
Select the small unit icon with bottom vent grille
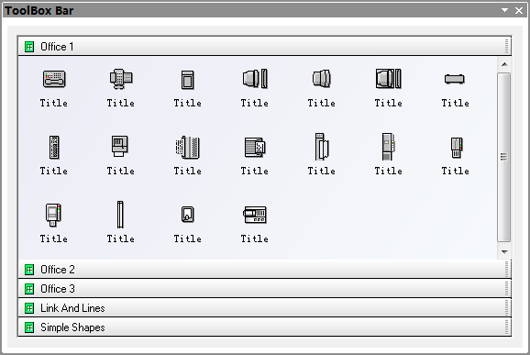[457, 148]
